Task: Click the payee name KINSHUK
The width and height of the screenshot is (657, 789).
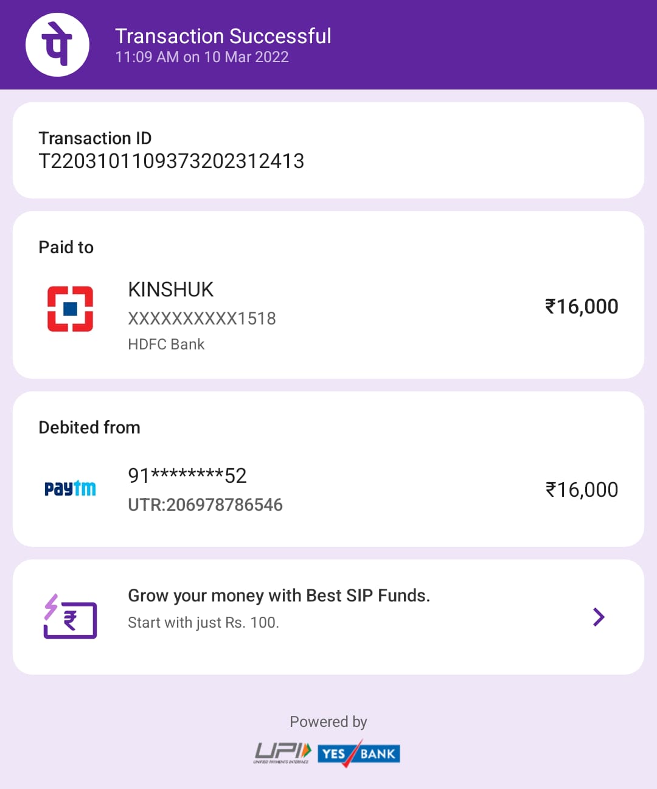Action: pyautogui.click(x=171, y=290)
